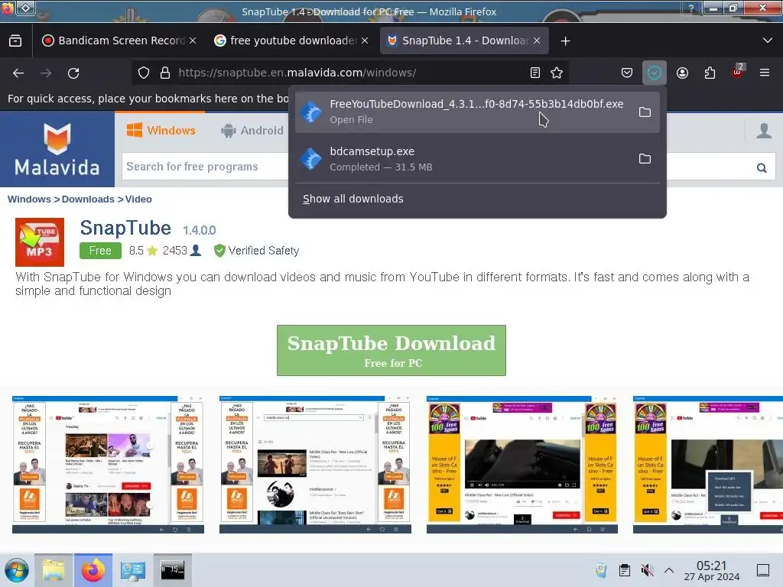This screenshot has width=783, height=587.
Task: Expand the hidden system tray icons
Action: (669, 570)
